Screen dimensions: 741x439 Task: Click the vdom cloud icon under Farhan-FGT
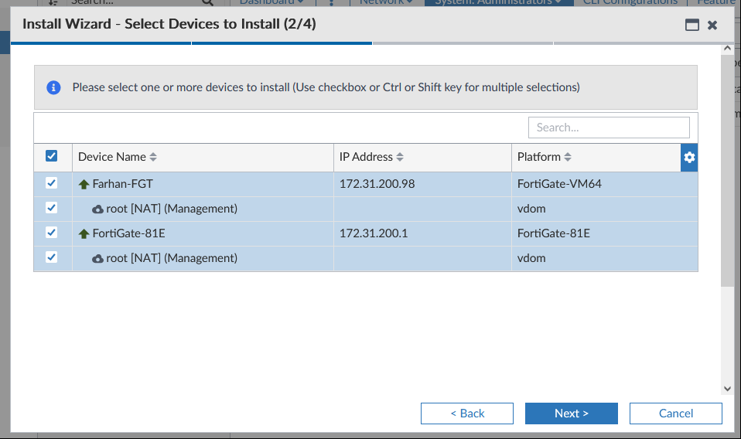tap(97, 209)
